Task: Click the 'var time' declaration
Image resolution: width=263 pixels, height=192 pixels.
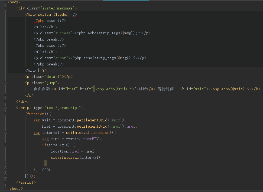Action: [x=51, y=139]
